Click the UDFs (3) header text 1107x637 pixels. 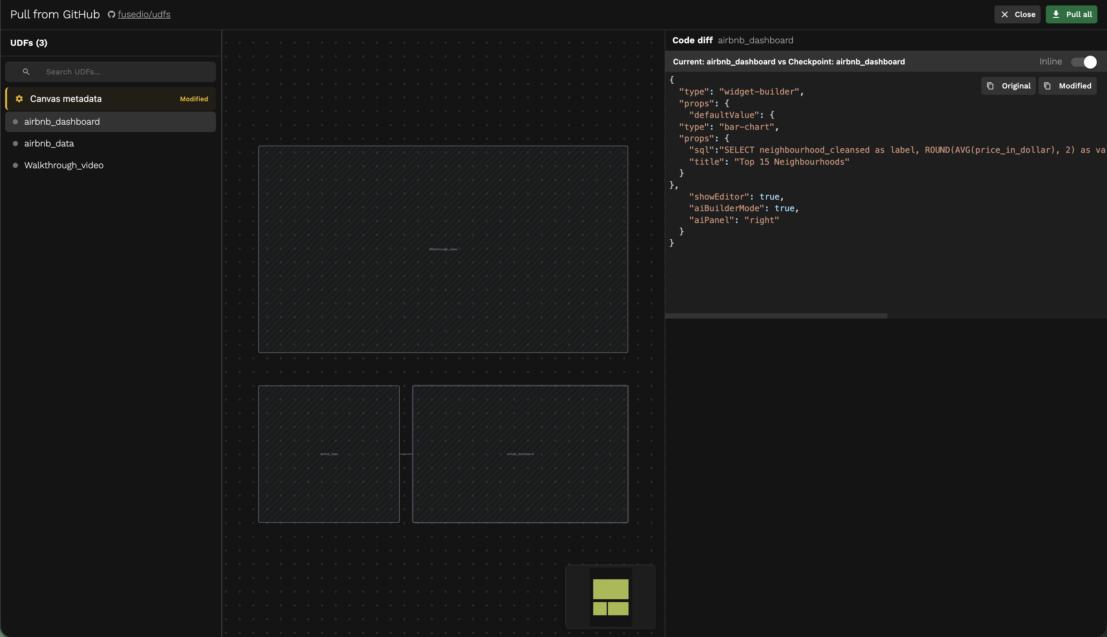pyautogui.click(x=29, y=43)
